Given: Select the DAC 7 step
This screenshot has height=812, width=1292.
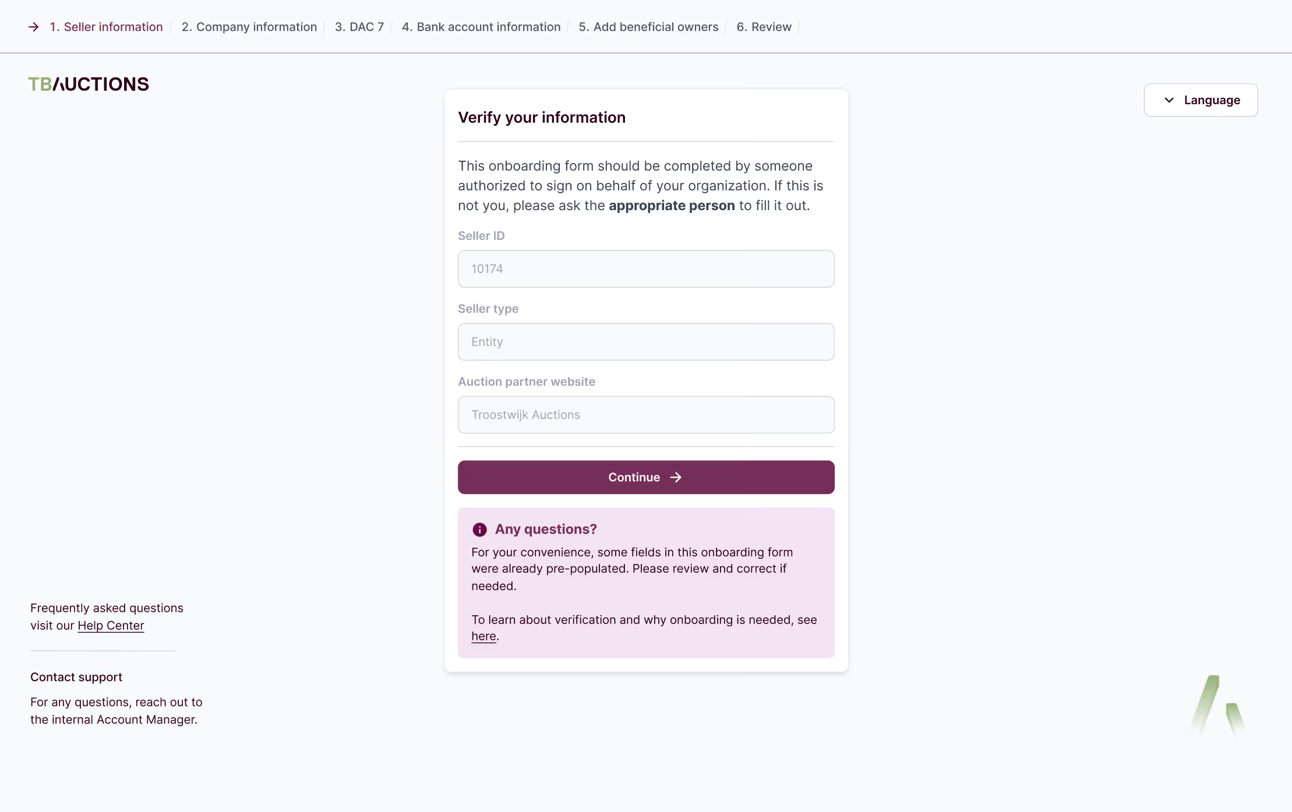Looking at the screenshot, I should 359,27.
